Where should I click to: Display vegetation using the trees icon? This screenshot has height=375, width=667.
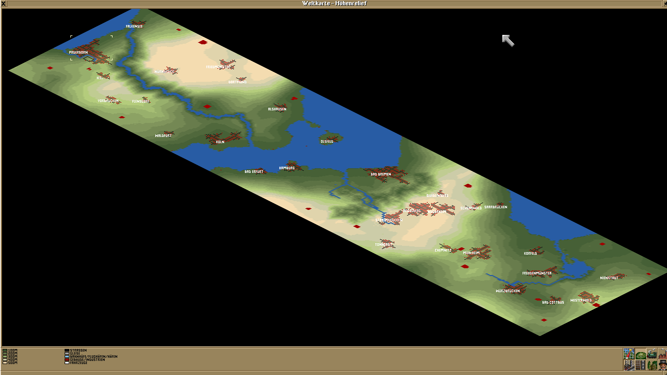click(x=652, y=365)
